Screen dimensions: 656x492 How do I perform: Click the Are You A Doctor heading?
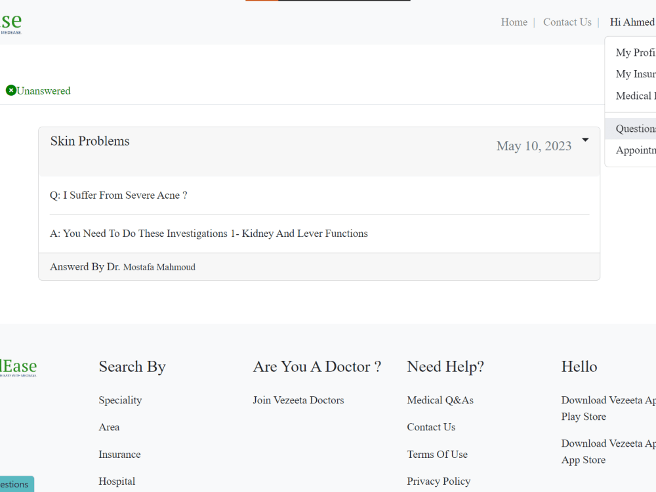317,367
